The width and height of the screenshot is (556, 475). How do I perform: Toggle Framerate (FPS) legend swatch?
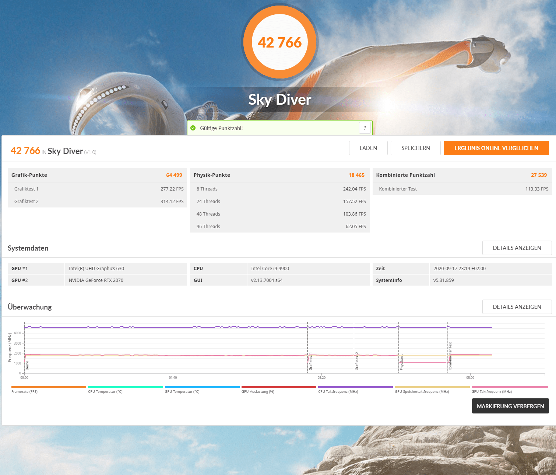(x=49, y=387)
